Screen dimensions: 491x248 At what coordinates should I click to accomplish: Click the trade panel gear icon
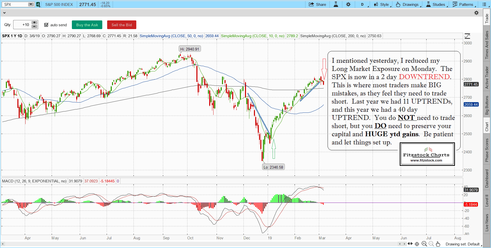click(x=476, y=13)
